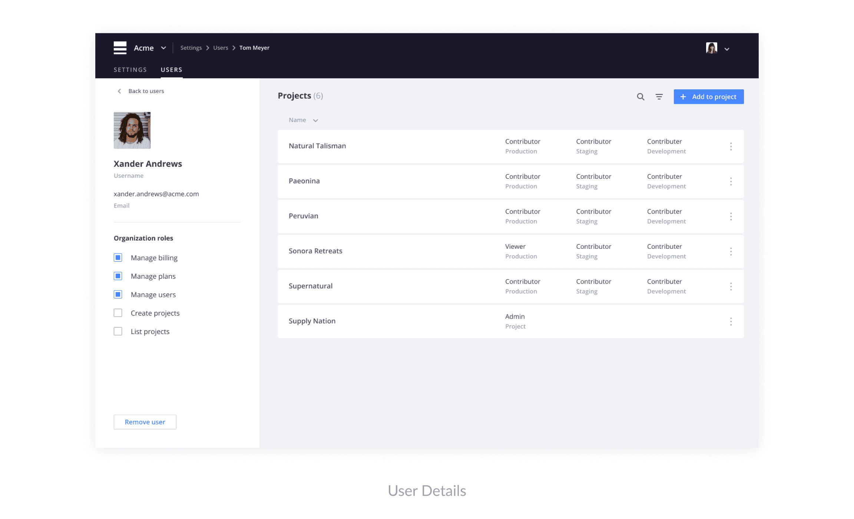This screenshot has width=854, height=519.
Task: Click the back arrow to return to users
Action: click(x=119, y=91)
